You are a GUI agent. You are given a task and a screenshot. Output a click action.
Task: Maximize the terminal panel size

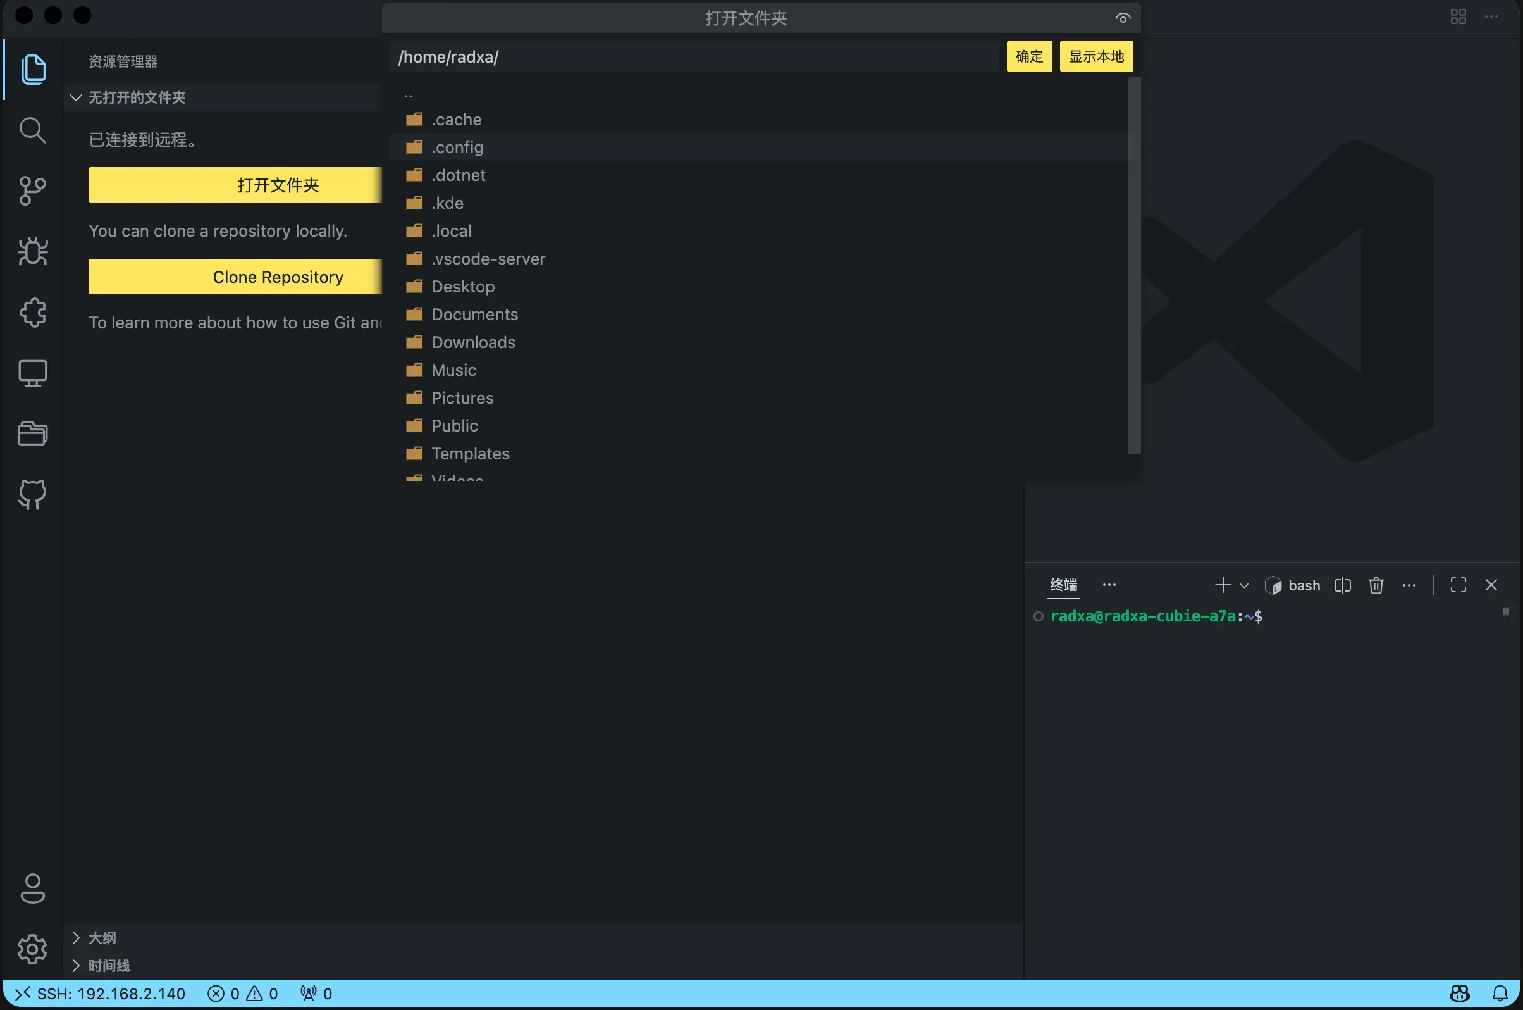(x=1458, y=585)
